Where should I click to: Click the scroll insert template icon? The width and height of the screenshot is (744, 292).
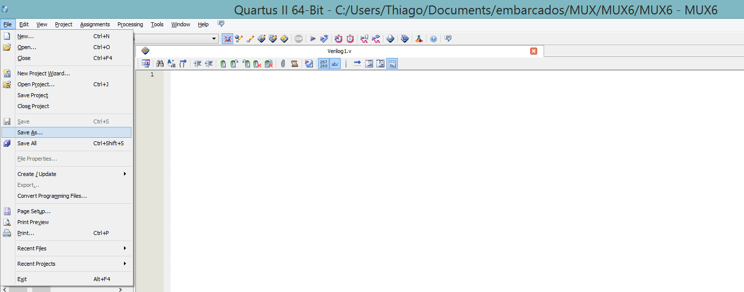click(295, 63)
